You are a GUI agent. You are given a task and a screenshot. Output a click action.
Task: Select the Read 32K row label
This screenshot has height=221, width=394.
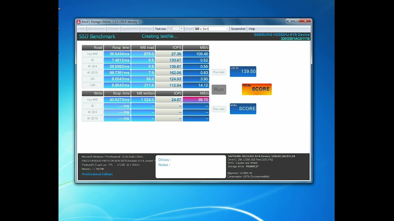click(x=92, y=79)
